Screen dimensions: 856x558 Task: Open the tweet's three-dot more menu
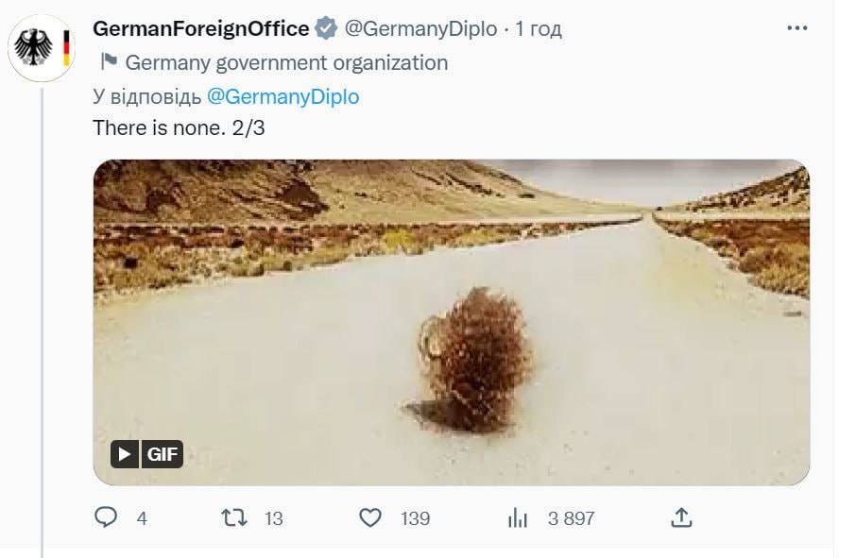[x=797, y=28]
